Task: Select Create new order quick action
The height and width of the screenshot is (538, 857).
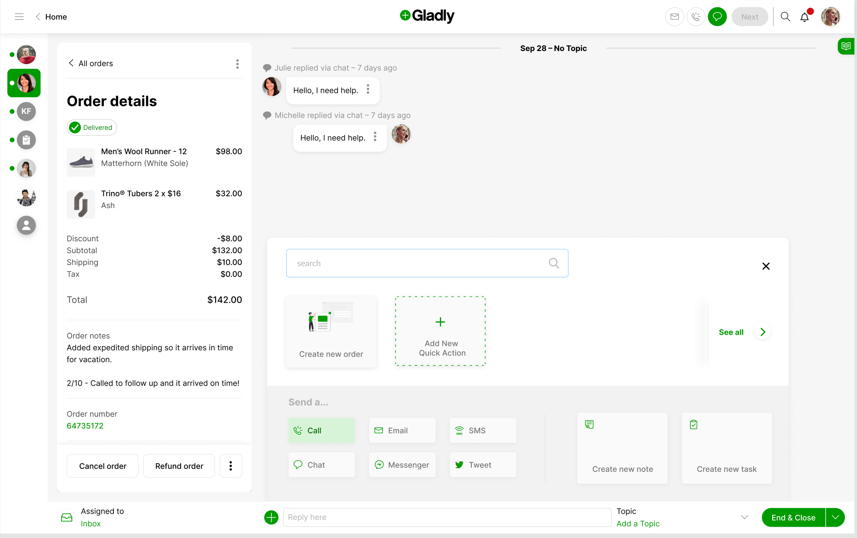Action: point(331,331)
